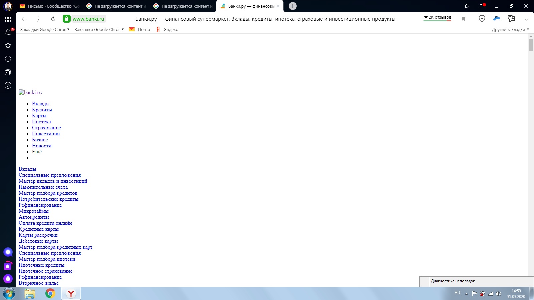Switch to first 'Не загружается контент' tab

tap(116, 6)
